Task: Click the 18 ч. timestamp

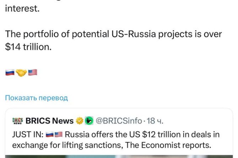Action: 155,121
